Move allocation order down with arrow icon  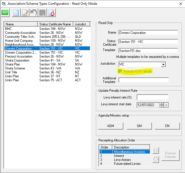pyautogui.click(x=156, y=159)
